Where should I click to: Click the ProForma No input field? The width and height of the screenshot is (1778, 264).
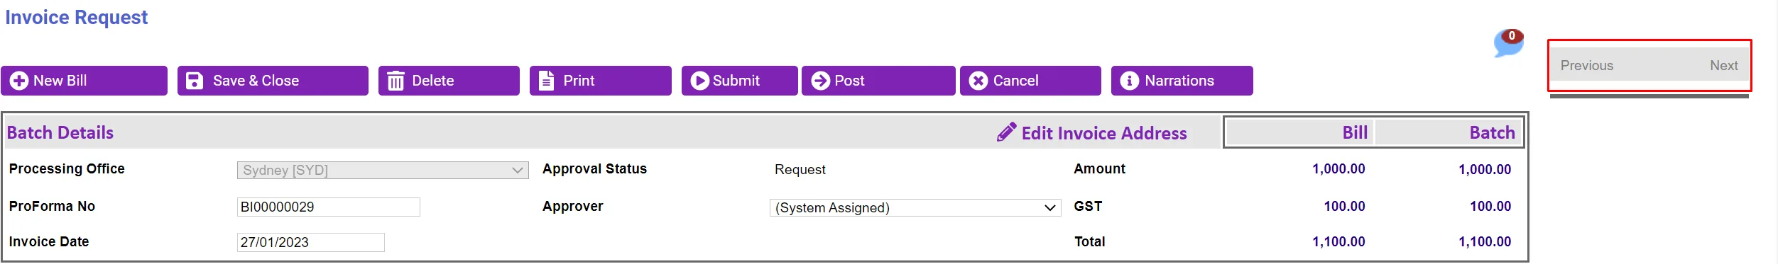(x=329, y=207)
